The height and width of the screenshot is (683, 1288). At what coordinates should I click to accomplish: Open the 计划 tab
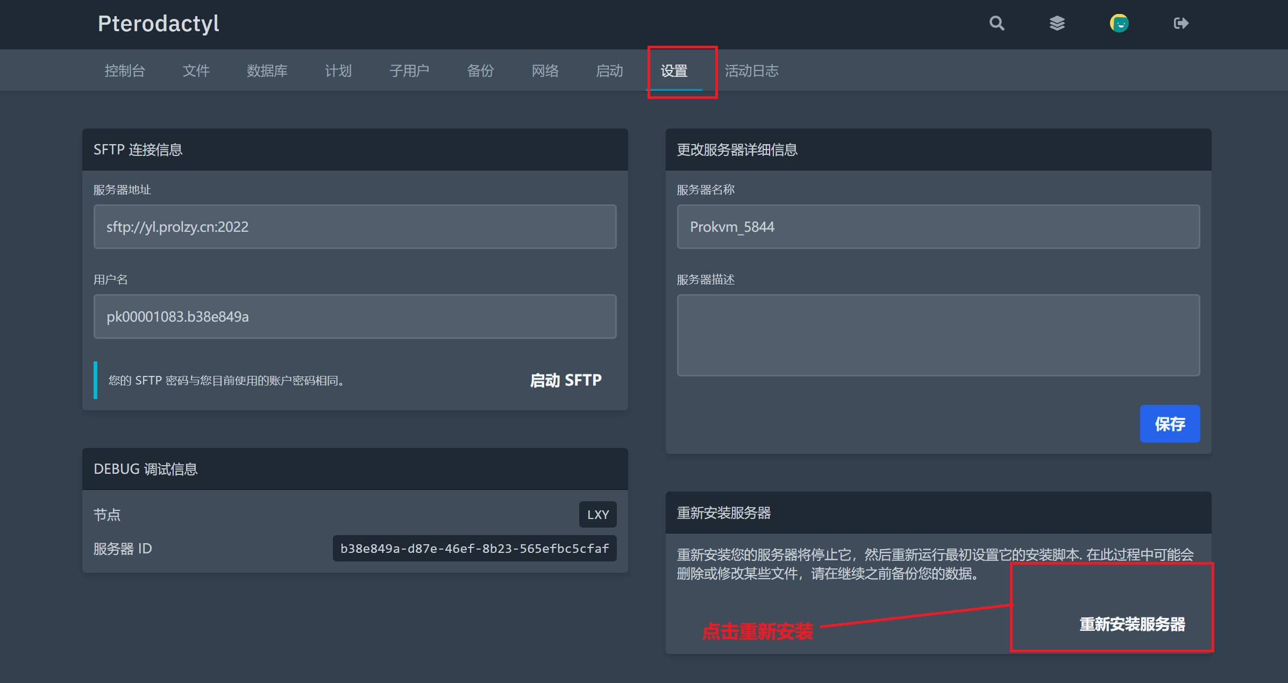[x=338, y=70]
